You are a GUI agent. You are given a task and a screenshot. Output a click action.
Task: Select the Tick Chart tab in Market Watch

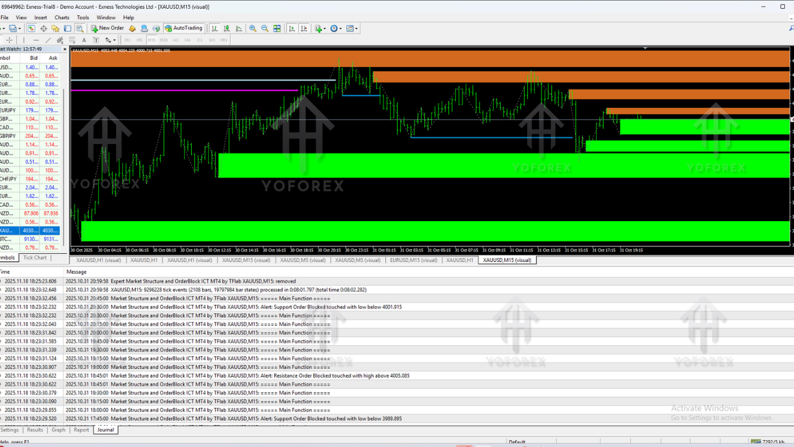coord(35,258)
